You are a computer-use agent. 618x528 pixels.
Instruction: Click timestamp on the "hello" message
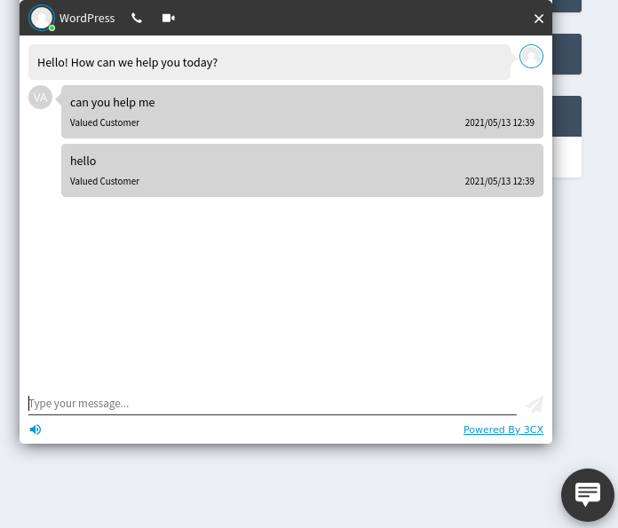(499, 181)
